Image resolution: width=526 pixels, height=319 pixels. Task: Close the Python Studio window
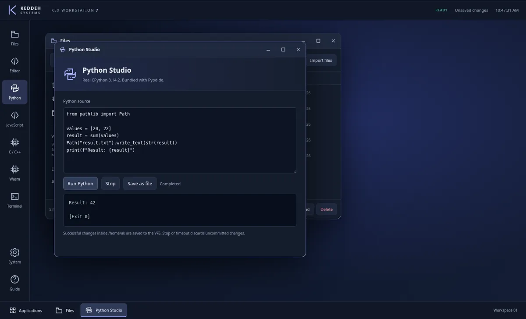tap(298, 50)
